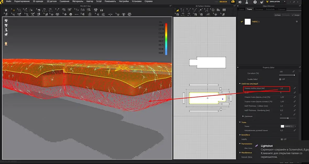Image resolution: width=309 pixels, height=164 pixels.
Task: Click the avatar head icon in 3D viewport
Action: 6,44
